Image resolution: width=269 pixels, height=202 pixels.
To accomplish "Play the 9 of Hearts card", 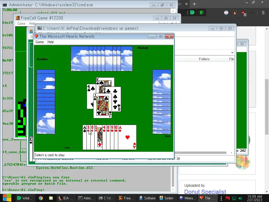I will (112, 137).
